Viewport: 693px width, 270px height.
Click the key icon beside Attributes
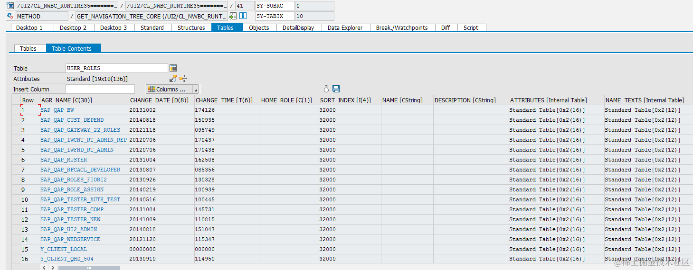[173, 79]
